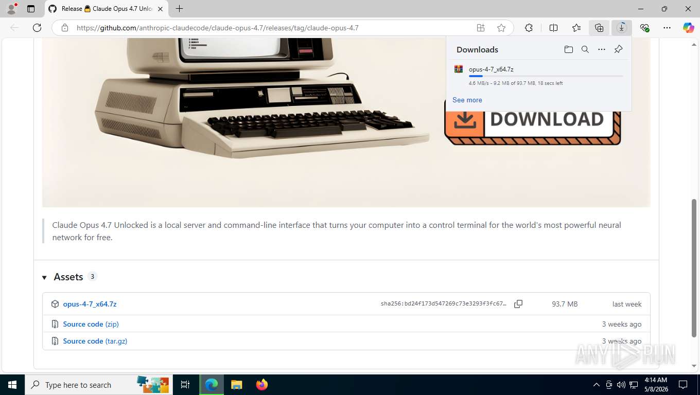Open the apps available icon in address bar
This screenshot has width=700, height=395.
pyautogui.click(x=481, y=28)
